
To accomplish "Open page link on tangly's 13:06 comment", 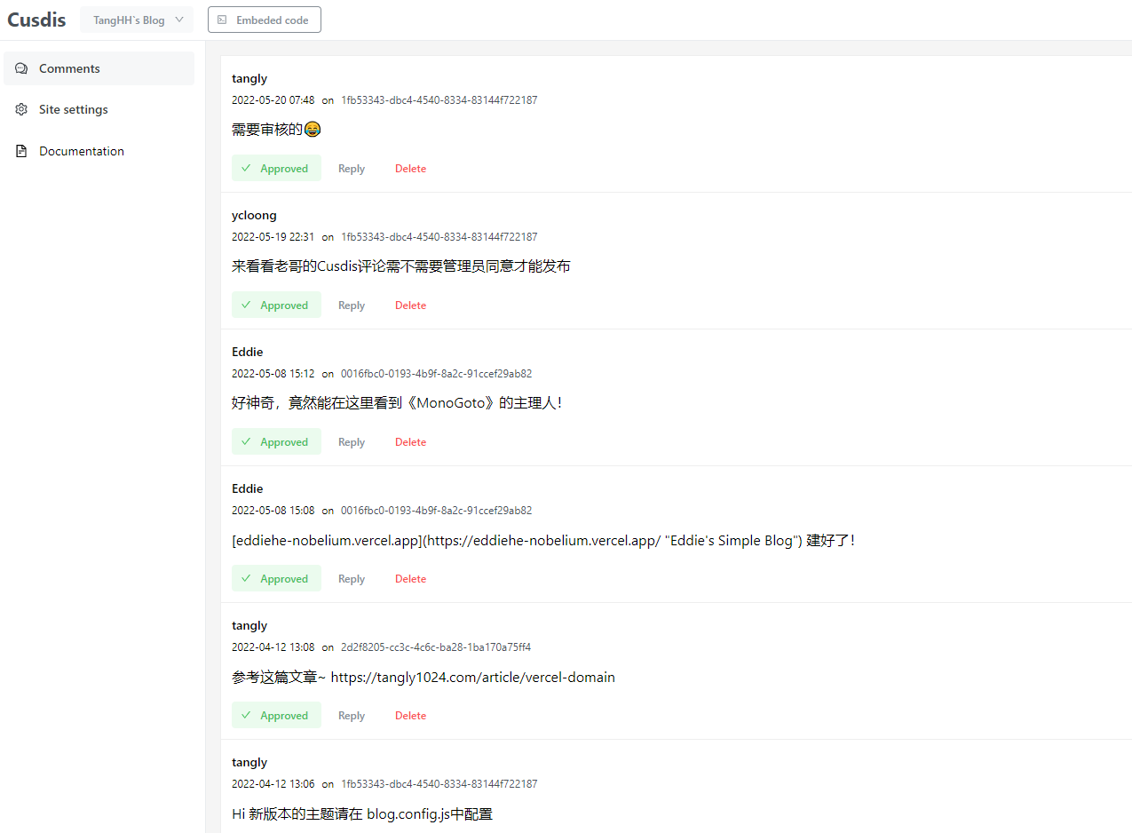I will coord(439,784).
